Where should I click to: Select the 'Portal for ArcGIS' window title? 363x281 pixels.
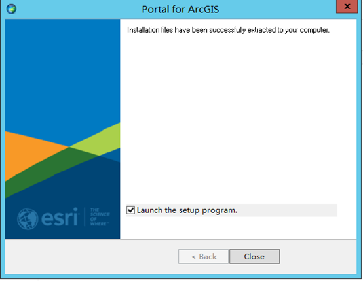pyautogui.click(x=180, y=9)
